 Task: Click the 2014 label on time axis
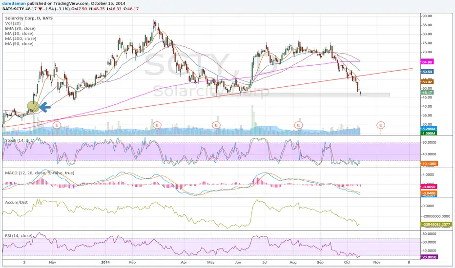pyautogui.click(x=105, y=262)
